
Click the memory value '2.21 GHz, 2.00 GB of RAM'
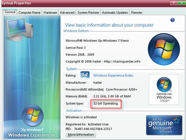coord(112,96)
